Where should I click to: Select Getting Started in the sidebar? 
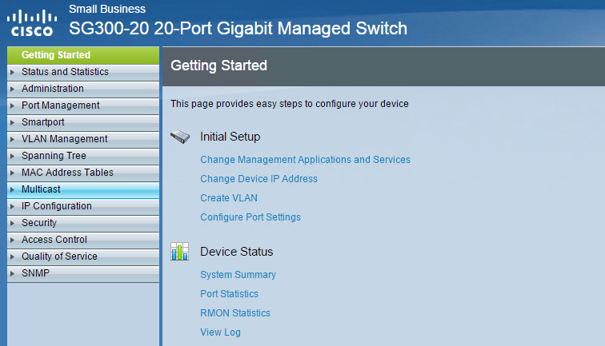56,55
